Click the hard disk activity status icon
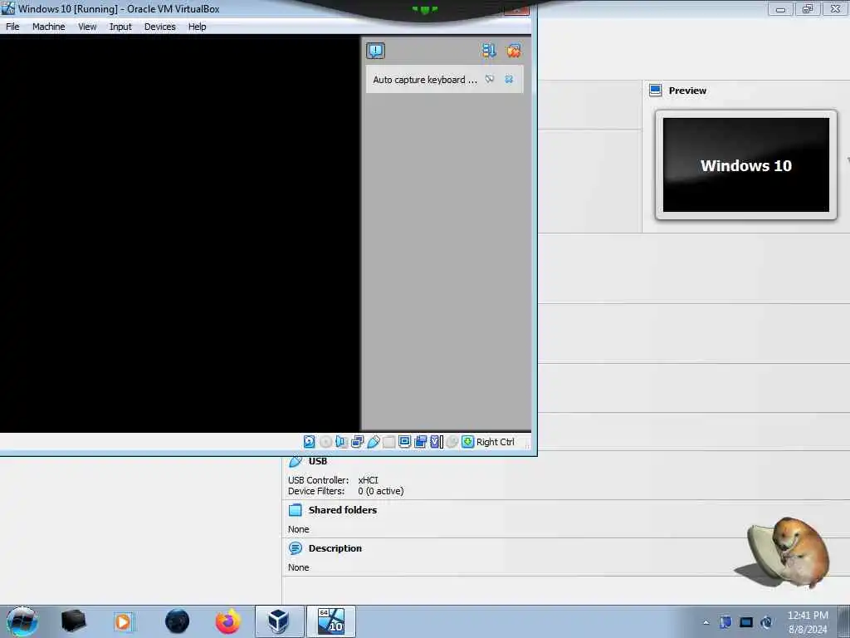This screenshot has height=638, width=850. click(x=309, y=442)
